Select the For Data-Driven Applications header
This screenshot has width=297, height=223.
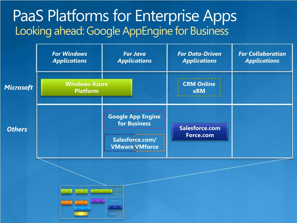pos(200,57)
